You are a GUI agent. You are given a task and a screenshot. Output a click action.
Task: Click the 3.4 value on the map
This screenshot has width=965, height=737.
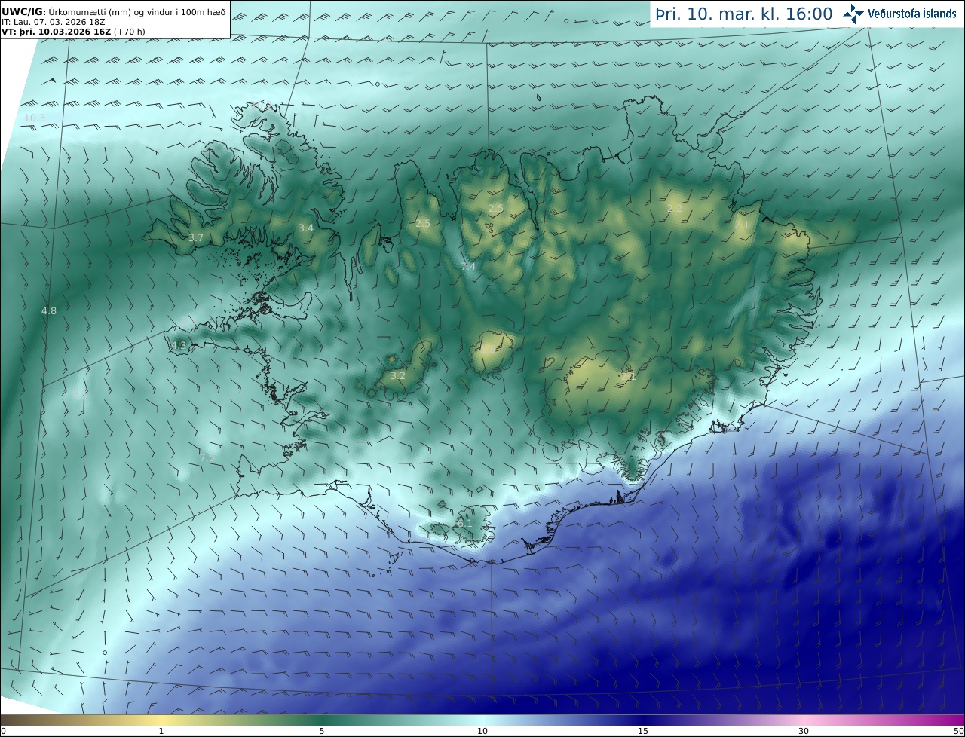pyautogui.click(x=305, y=228)
